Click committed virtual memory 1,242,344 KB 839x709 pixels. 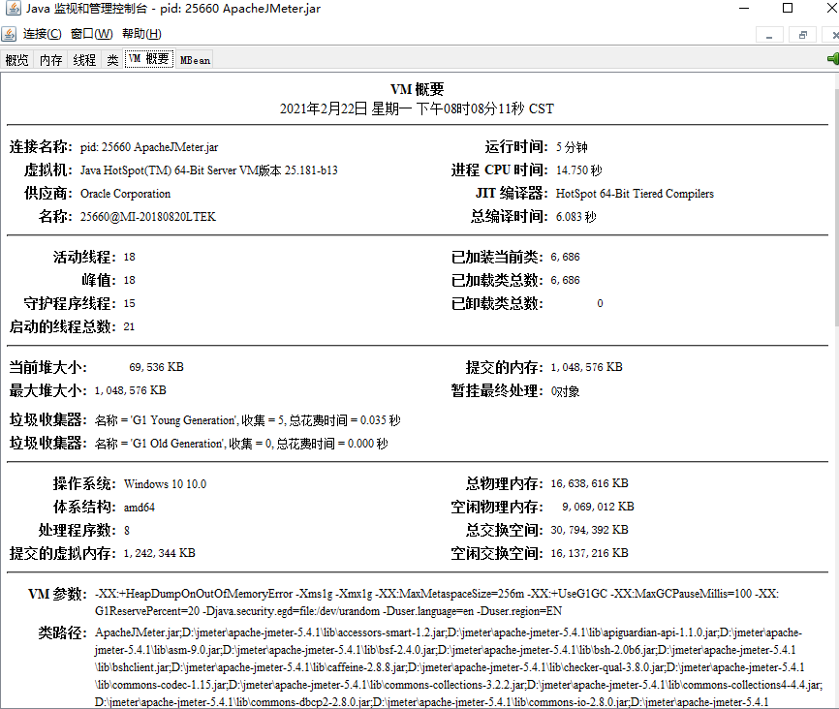coord(160,553)
